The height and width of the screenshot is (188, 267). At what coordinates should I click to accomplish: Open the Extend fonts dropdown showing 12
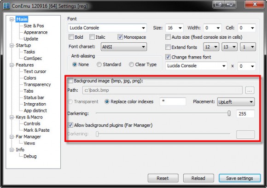tap(211, 47)
